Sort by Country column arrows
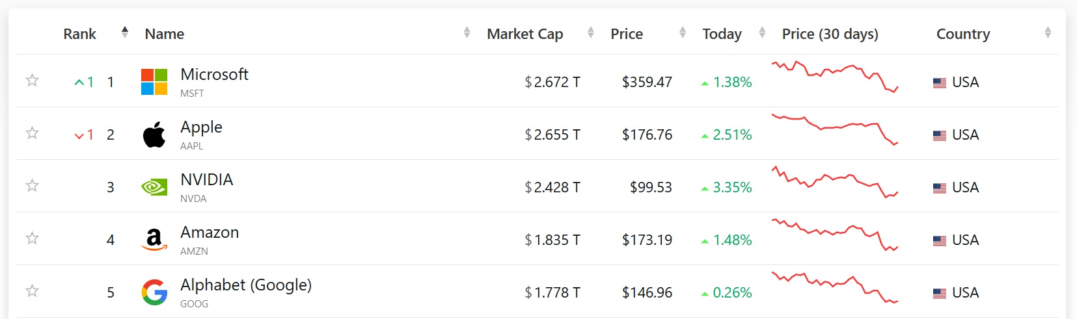Viewport: 1077px width, 319px height. pos(1048,32)
